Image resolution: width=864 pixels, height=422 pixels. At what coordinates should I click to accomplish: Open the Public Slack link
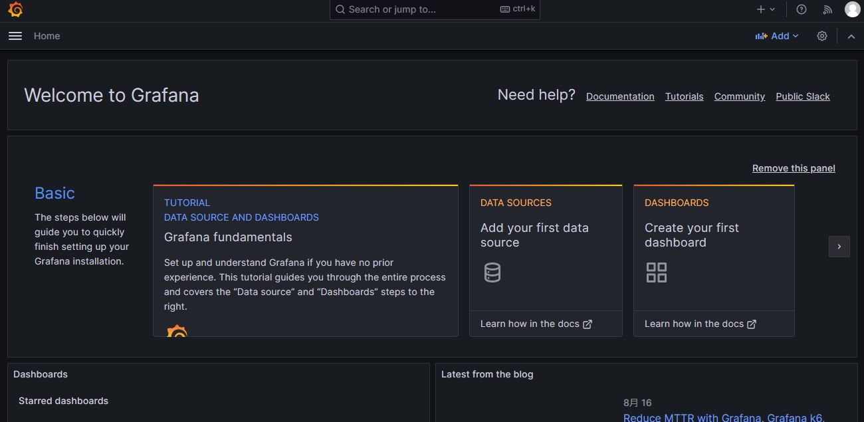[803, 96]
